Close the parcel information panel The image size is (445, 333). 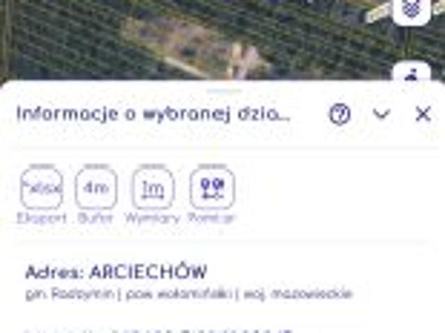pyautogui.click(x=423, y=114)
